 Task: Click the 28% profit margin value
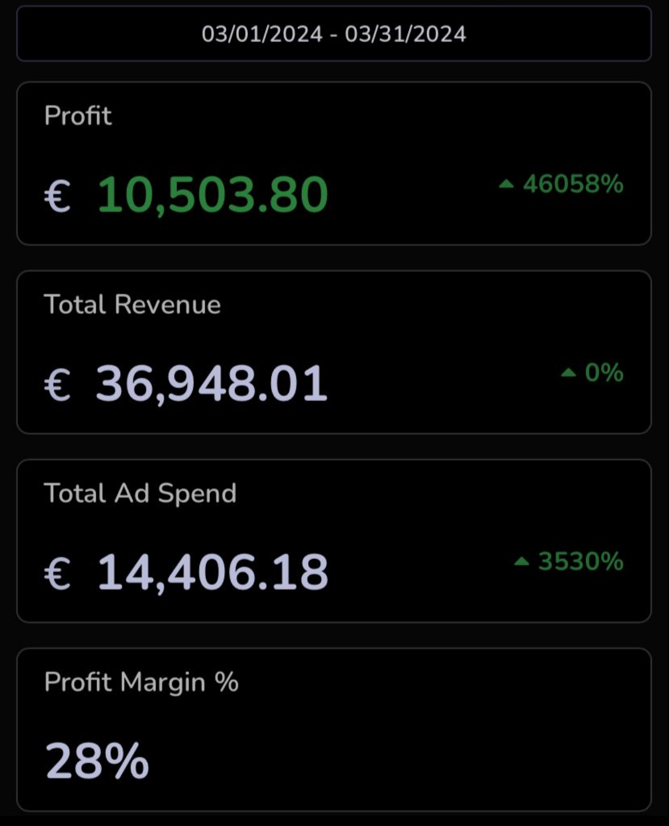[x=97, y=761]
